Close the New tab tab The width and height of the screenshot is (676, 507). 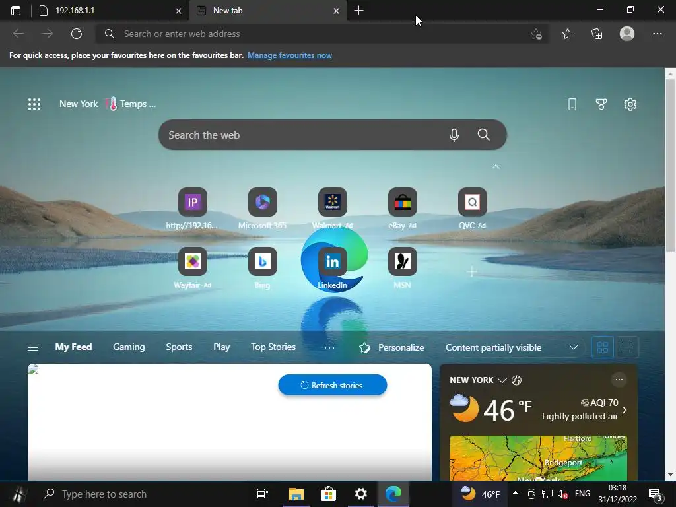click(336, 11)
